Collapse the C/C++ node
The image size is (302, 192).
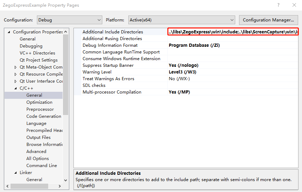15,88
